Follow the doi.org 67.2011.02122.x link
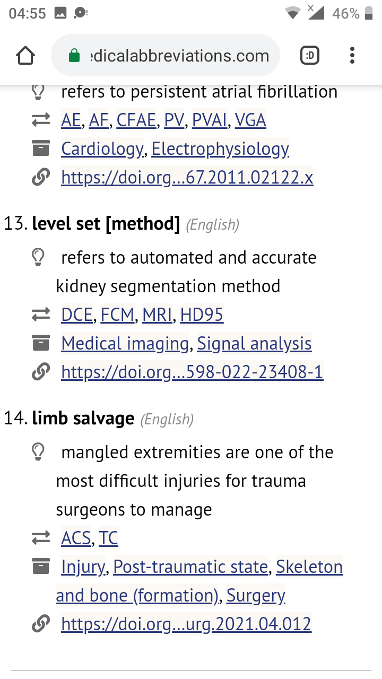The height and width of the screenshot is (679, 382). (x=187, y=178)
